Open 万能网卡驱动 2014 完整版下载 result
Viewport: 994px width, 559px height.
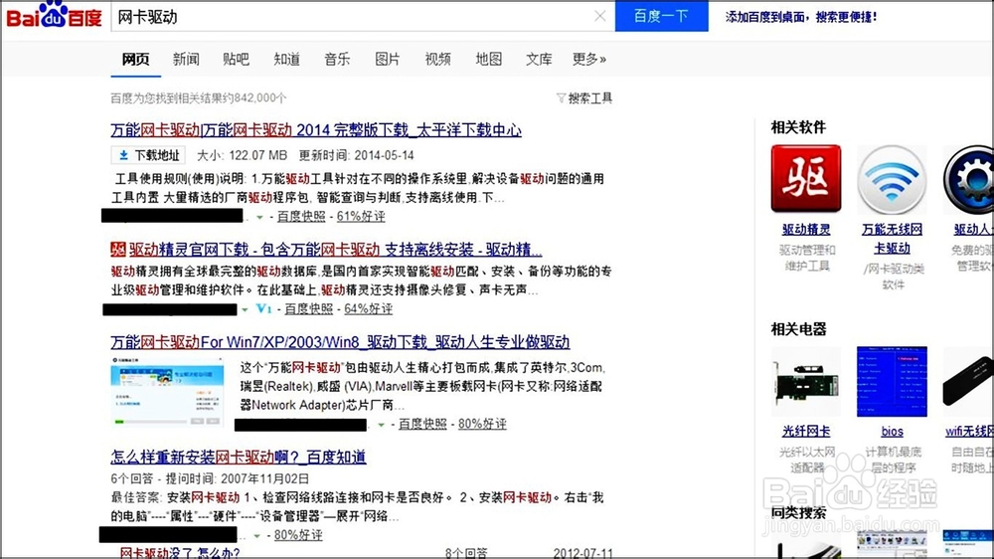pos(316,130)
